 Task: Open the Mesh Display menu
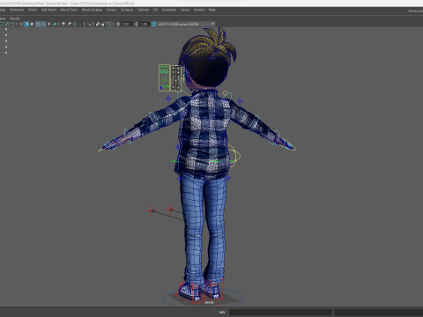92,10
